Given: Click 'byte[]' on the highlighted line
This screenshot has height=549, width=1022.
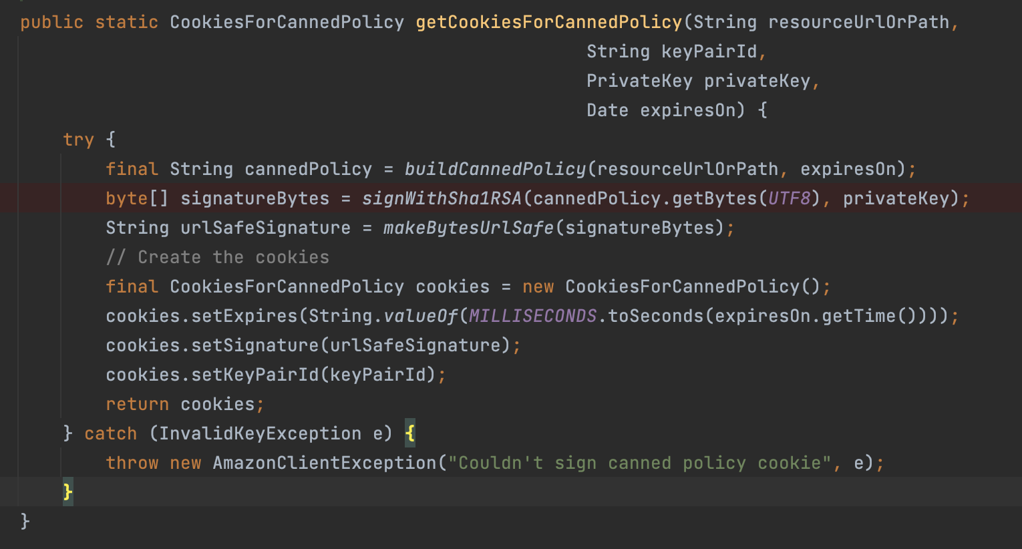Looking at the screenshot, I should click(138, 198).
